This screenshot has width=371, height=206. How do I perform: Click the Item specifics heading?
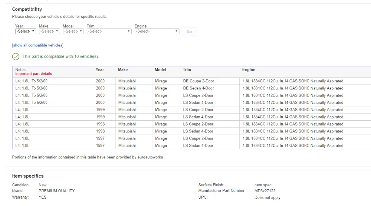tap(28, 176)
